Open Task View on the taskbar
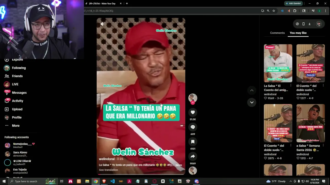This screenshot has width=330, height=185. tap(62, 181)
